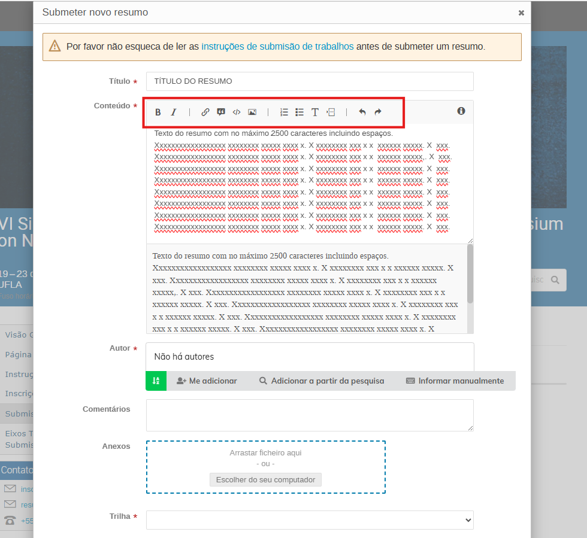Insert a hyperlink using the link icon

[x=205, y=112]
